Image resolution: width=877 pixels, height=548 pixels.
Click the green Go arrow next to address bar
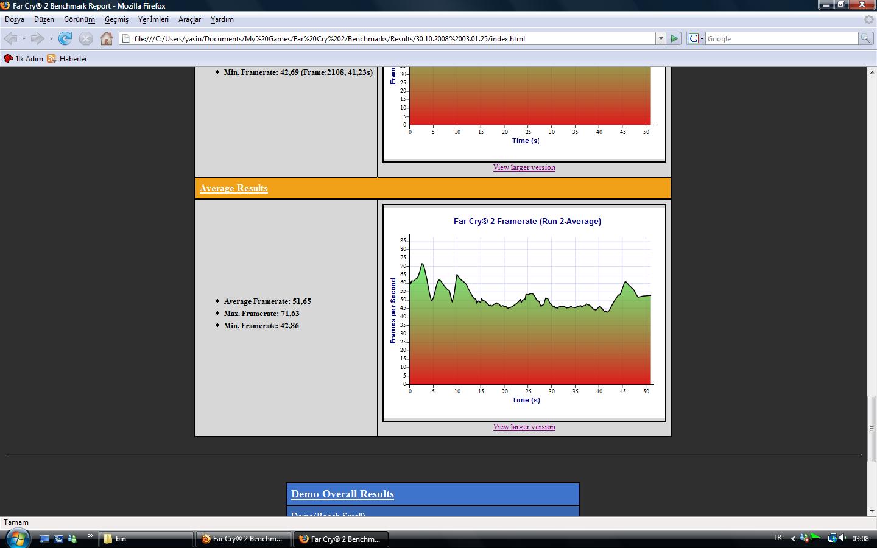point(674,38)
